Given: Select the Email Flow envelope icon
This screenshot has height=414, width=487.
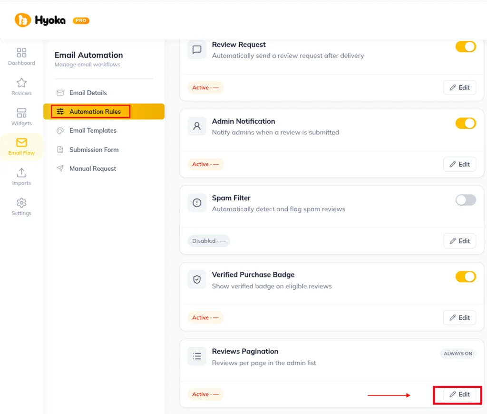Looking at the screenshot, I should (21, 143).
